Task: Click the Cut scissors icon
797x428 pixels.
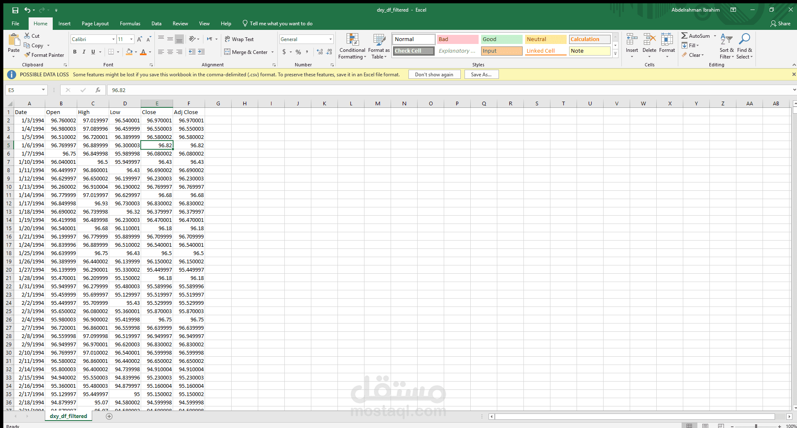Action: click(27, 36)
